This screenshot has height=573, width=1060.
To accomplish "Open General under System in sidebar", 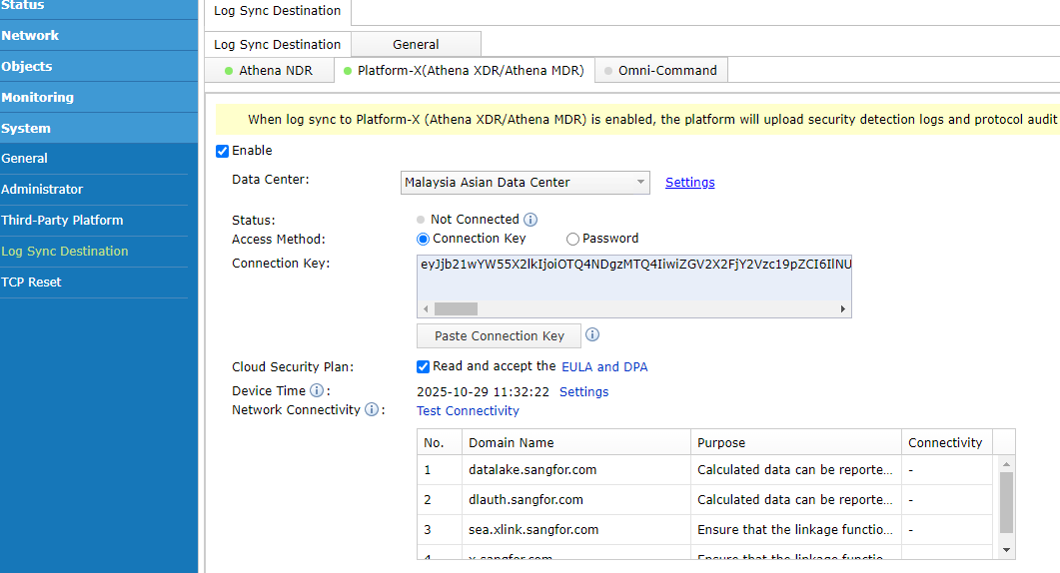I will pyautogui.click(x=94, y=159).
